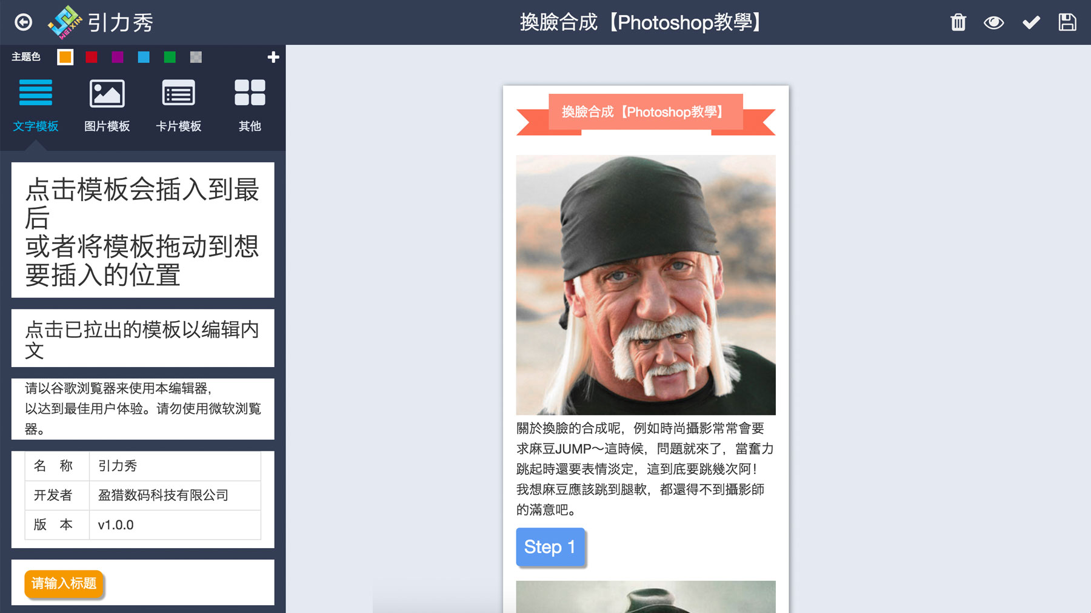Viewport: 1091px width, 613px height.
Task: Click the blue Step 1 button
Action: pos(550,547)
